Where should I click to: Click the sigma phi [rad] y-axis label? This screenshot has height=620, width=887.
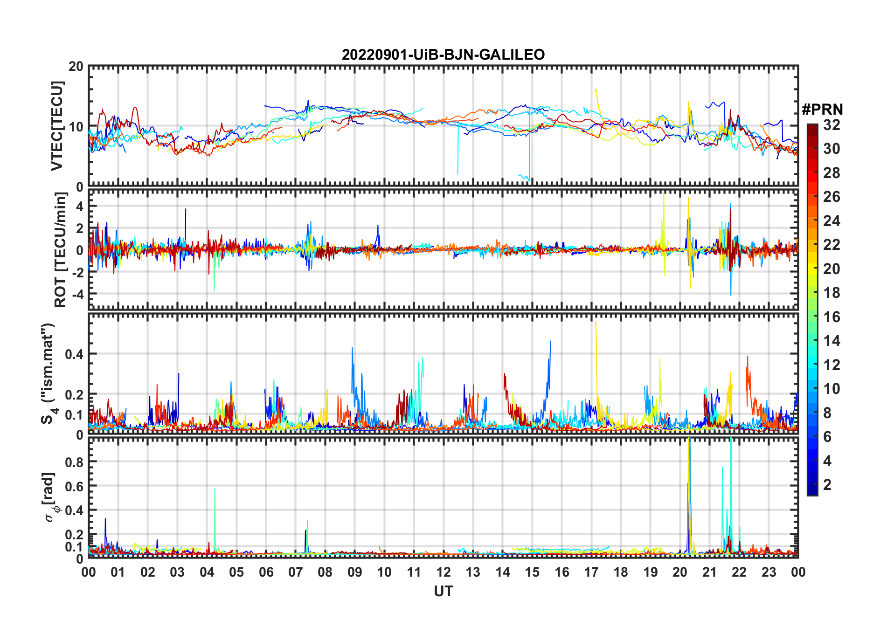[51, 497]
